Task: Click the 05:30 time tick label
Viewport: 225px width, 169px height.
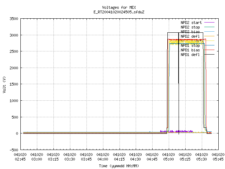Action: coord(201,159)
